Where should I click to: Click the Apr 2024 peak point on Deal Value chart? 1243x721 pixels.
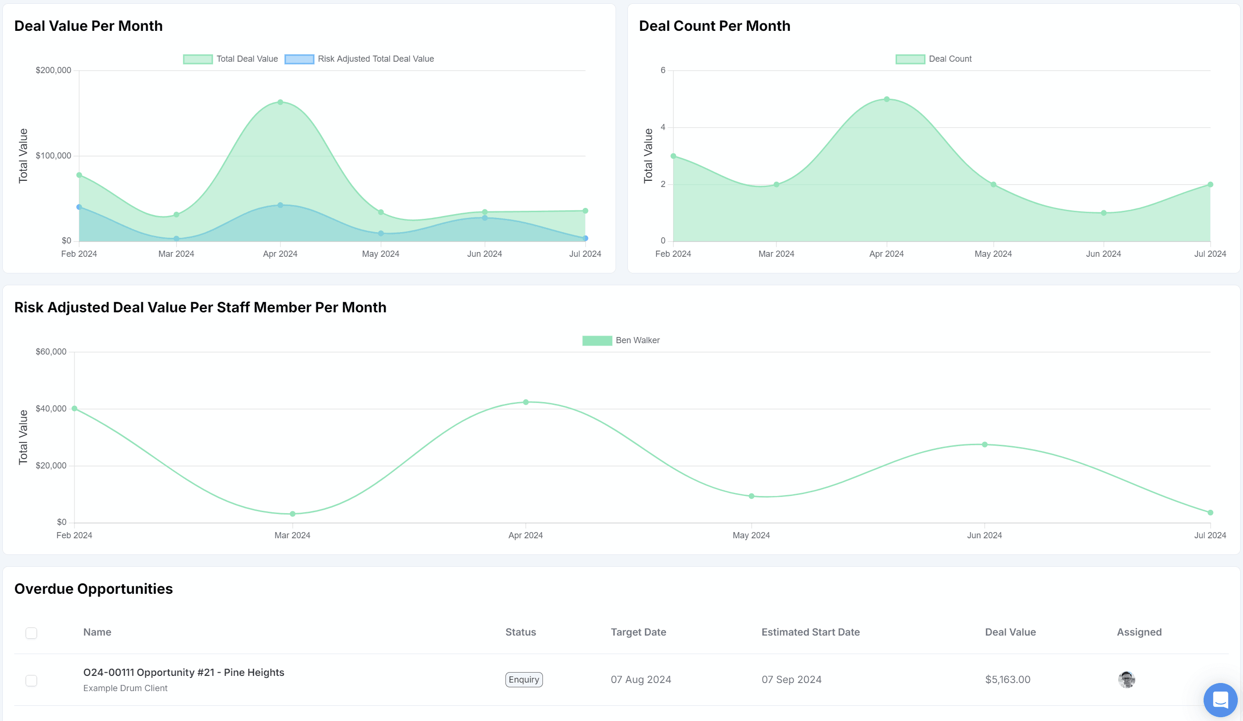click(x=280, y=102)
